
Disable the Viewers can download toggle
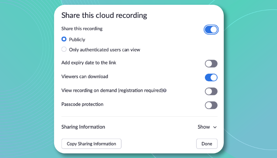(211, 78)
